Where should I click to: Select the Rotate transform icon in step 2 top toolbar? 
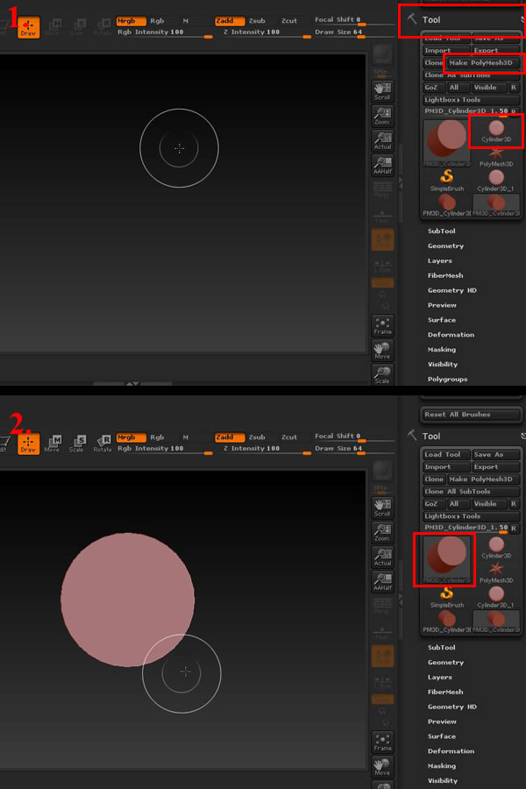[x=103, y=444]
